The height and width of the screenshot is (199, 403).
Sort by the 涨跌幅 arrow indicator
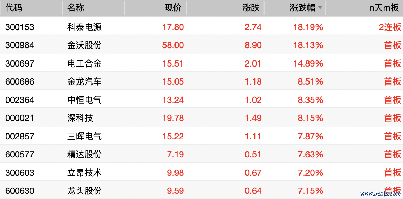pos(320,8)
